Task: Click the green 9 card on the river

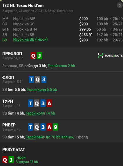Action: point(55,127)
